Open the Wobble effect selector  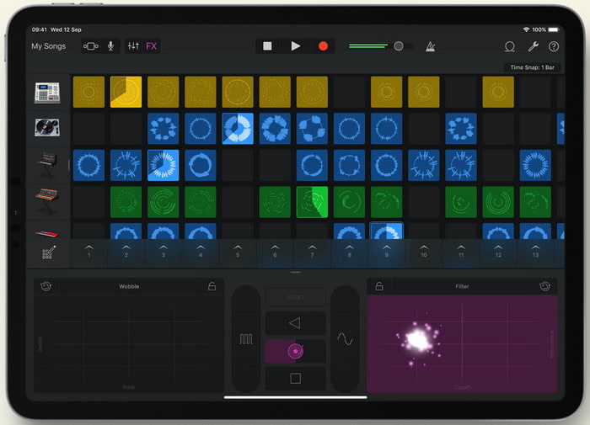pos(46,286)
